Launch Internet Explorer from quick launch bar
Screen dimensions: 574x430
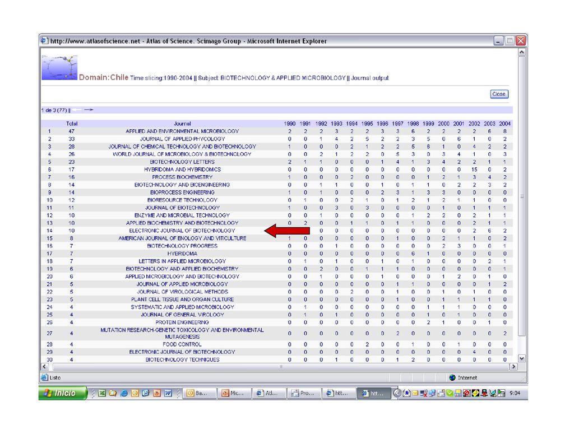(x=124, y=393)
